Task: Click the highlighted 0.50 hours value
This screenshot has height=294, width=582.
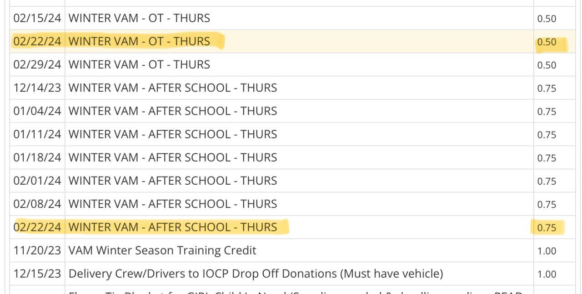Action: coord(547,42)
